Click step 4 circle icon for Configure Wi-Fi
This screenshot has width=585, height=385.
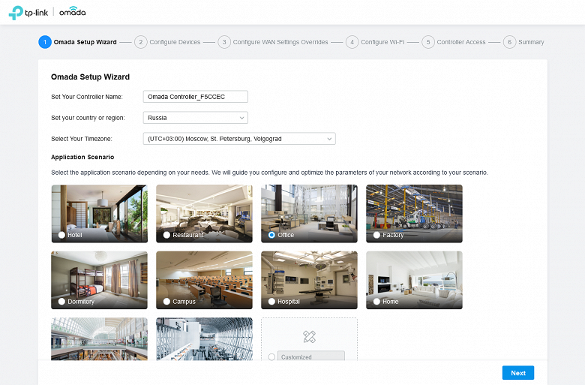(x=352, y=42)
